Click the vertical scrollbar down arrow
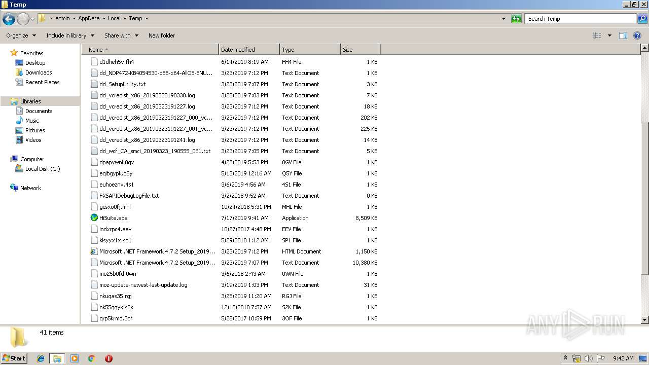Image resolution: width=649 pixels, height=365 pixels. 644,320
